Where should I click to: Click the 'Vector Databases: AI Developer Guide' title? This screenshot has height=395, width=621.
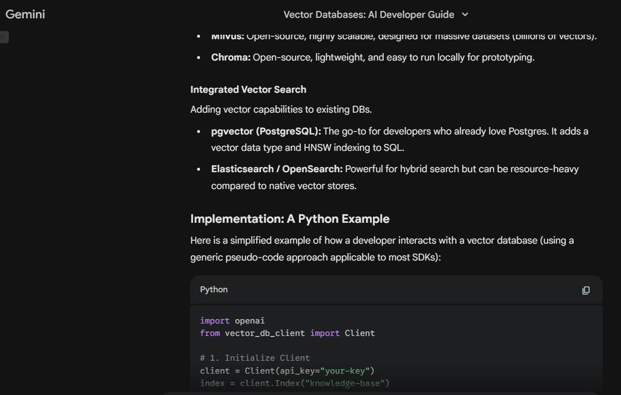pos(368,15)
